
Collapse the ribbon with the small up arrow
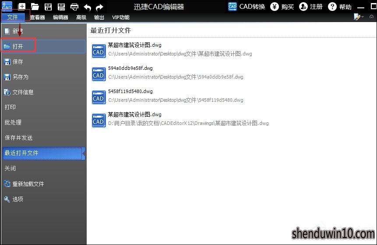click(371, 17)
